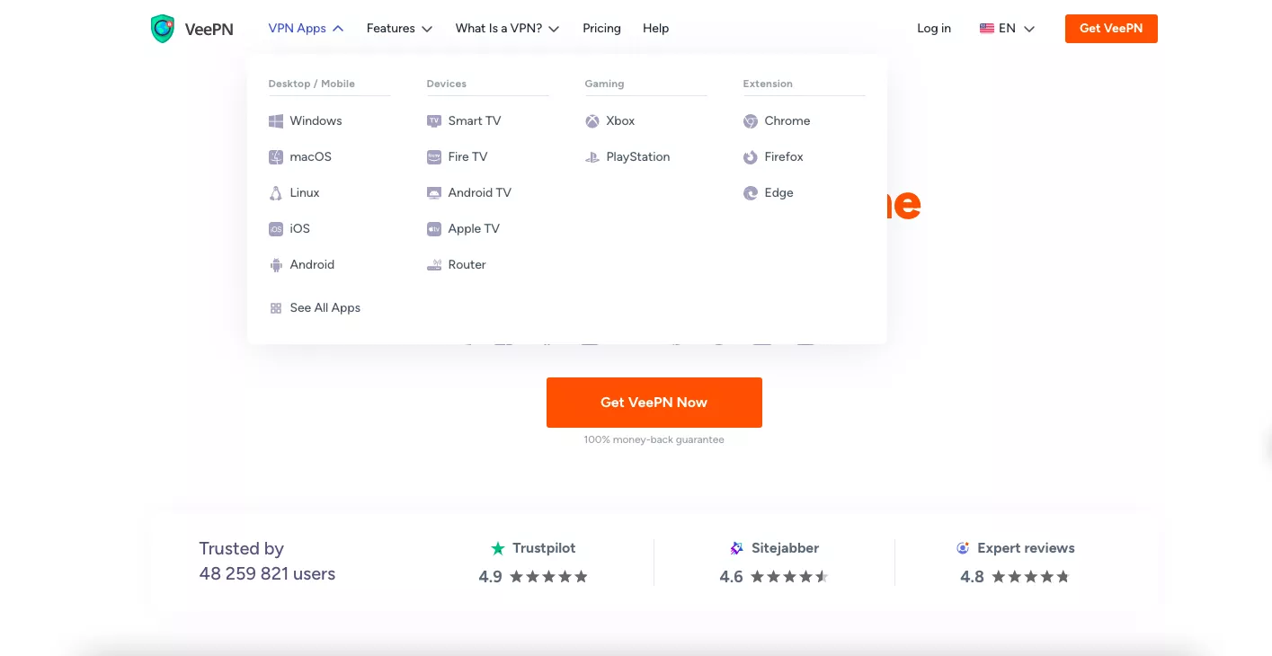The width and height of the screenshot is (1272, 656).
Task: Open the What Is a VPN? menu label
Action: (x=499, y=29)
